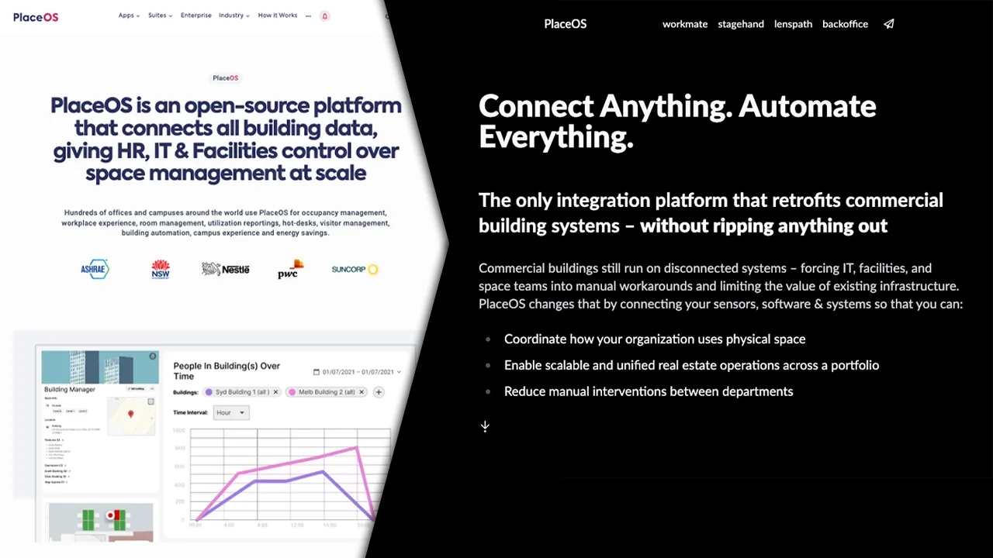This screenshot has height=558, width=993.
Task: Remove Melb Building 2 filter chip
Action: [362, 392]
